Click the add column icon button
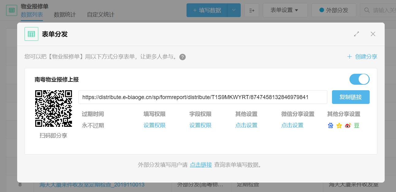The image size is (396, 192). (252, 10)
